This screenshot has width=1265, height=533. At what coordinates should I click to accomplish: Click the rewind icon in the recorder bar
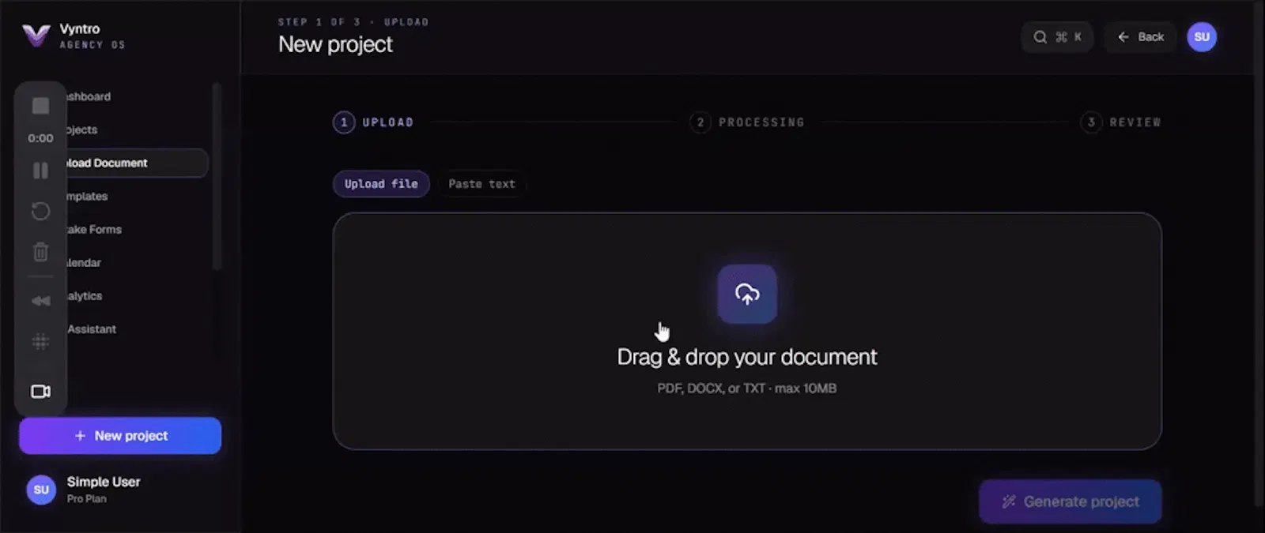pos(40,301)
